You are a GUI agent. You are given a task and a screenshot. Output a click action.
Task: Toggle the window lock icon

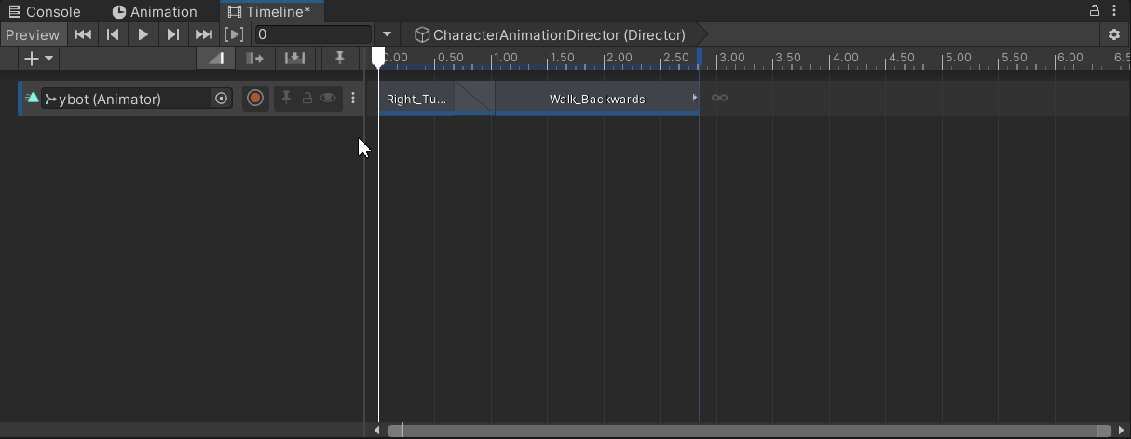click(1096, 11)
